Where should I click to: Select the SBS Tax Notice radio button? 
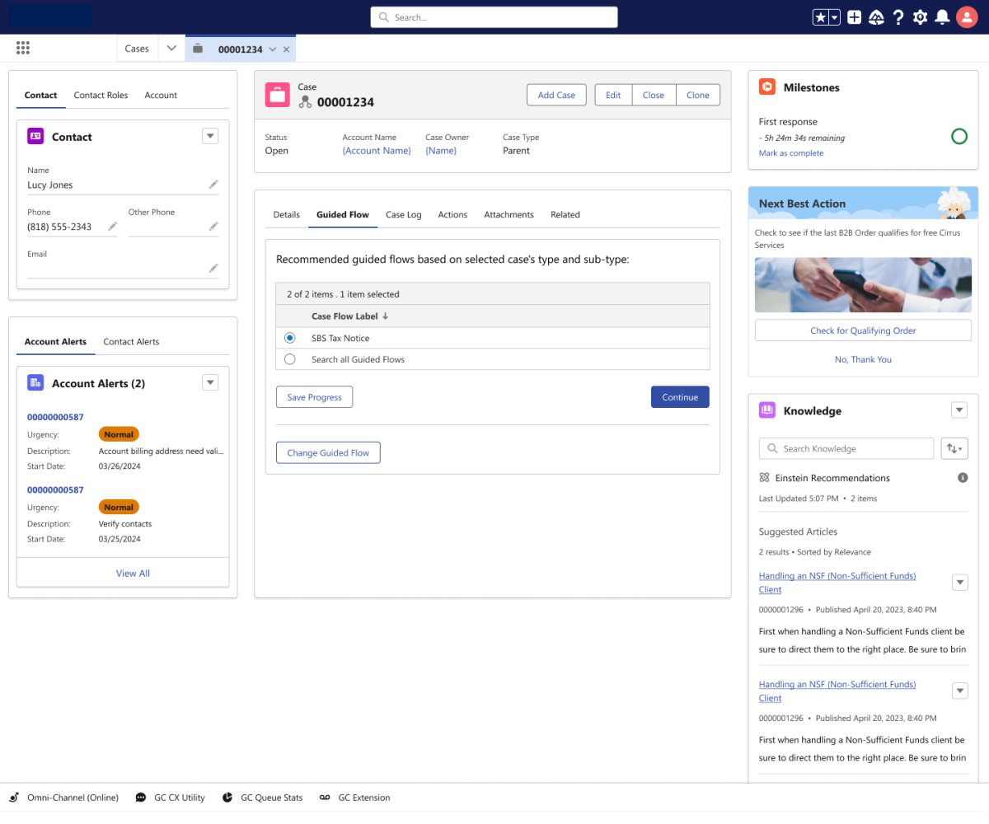tap(289, 338)
